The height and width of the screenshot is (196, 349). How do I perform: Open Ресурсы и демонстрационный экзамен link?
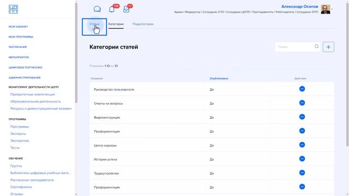point(41,109)
